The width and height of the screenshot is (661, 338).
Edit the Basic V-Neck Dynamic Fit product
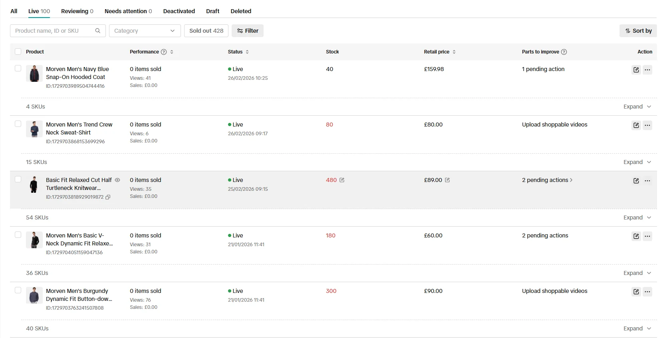coord(636,236)
